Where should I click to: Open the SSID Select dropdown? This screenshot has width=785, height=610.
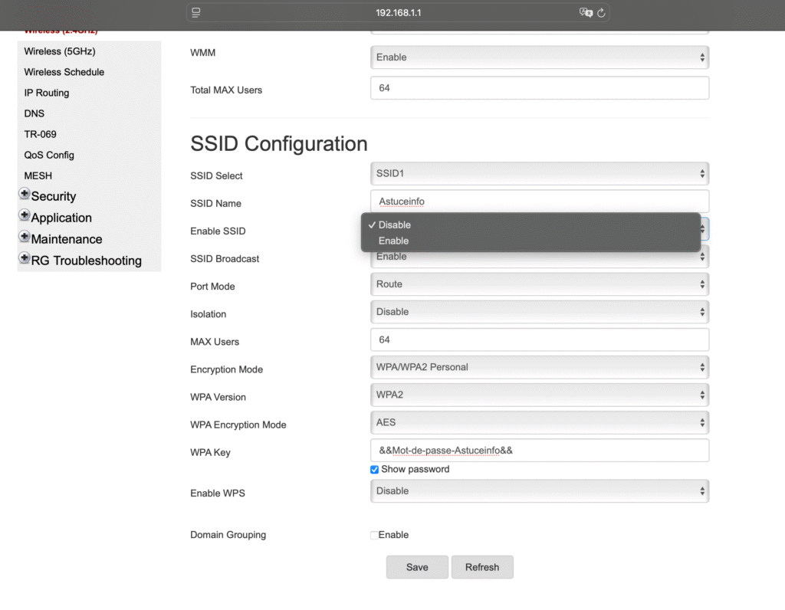click(540, 173)
